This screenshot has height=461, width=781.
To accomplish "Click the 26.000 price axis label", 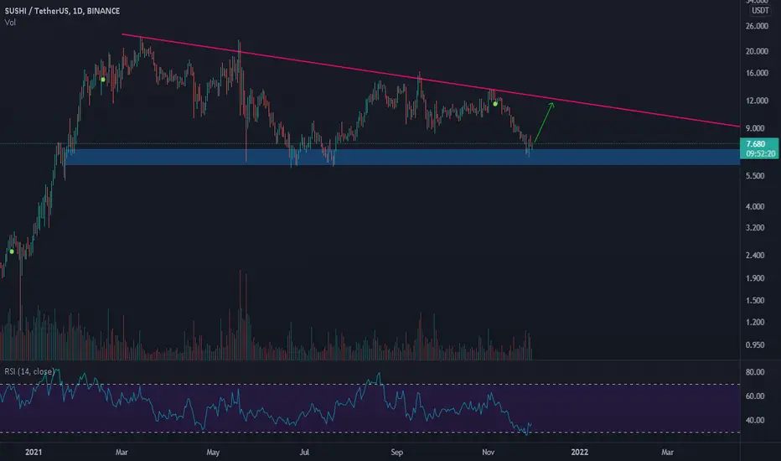I will [757, 26].
